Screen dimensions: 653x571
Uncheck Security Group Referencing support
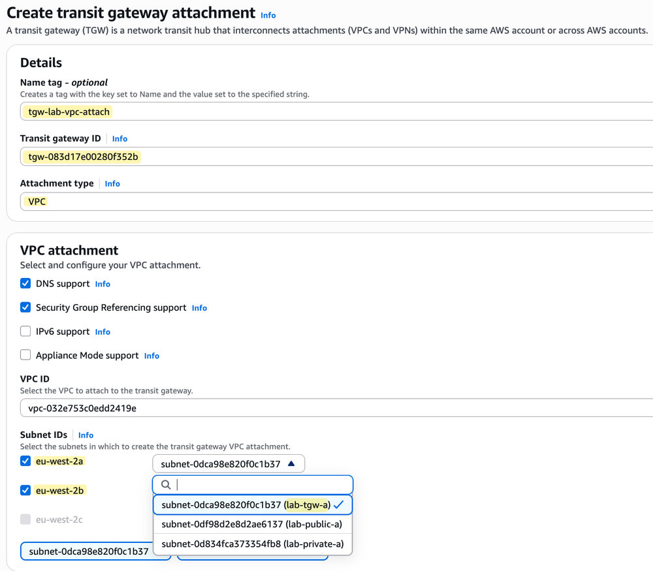tap(25, 307)
